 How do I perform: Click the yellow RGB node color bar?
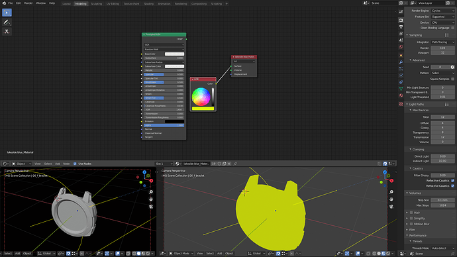(x=203, y=109)
